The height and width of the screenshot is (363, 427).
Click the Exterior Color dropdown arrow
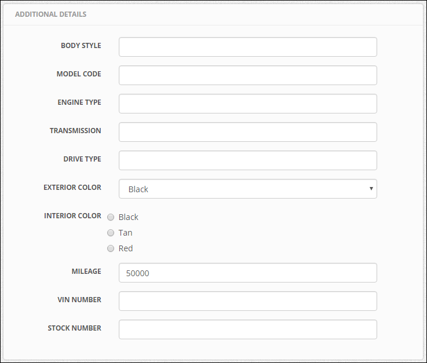pyautogui.click(x=371, y=189)
